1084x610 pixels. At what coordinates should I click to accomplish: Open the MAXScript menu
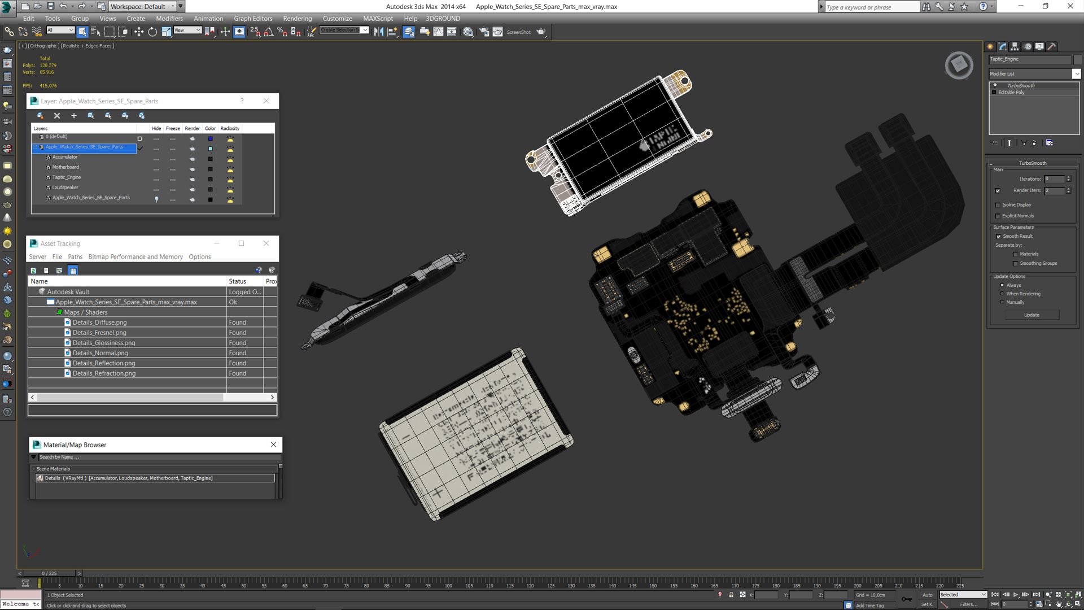point(378,19)
